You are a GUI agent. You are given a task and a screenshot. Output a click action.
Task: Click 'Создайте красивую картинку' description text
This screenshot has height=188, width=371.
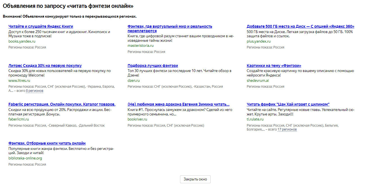pos(300,73)
